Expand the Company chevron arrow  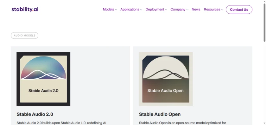pos(187,10)
